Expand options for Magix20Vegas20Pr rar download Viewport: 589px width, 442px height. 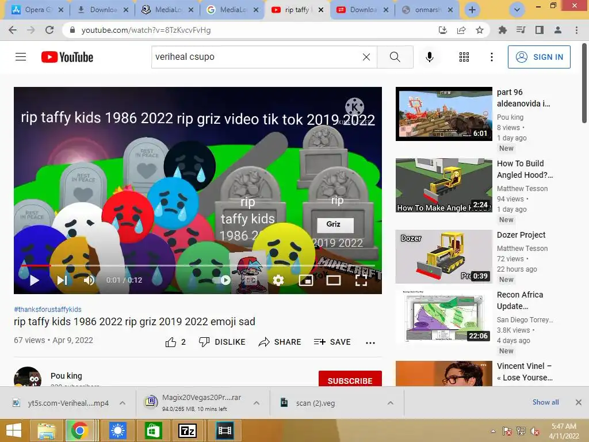point(257,403)
